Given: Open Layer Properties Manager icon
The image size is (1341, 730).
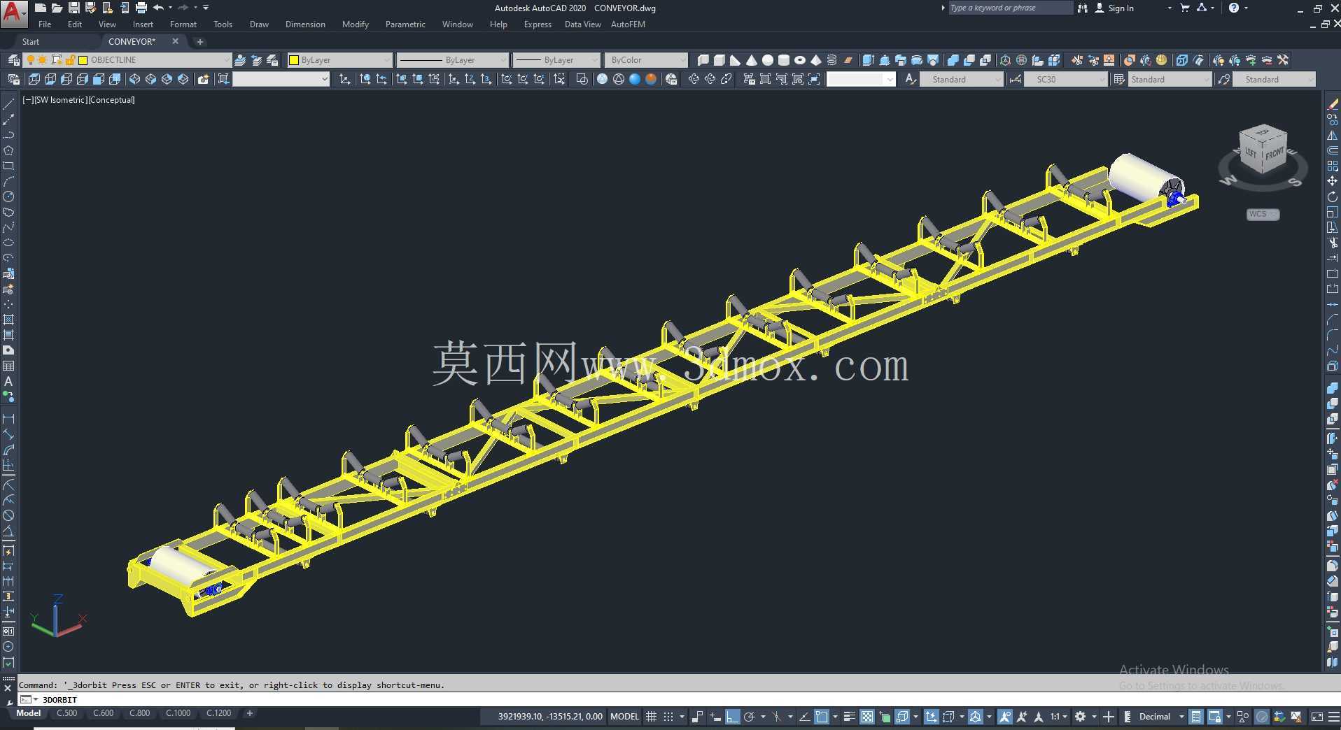Looking at the screenshot, I should [13, 60].
